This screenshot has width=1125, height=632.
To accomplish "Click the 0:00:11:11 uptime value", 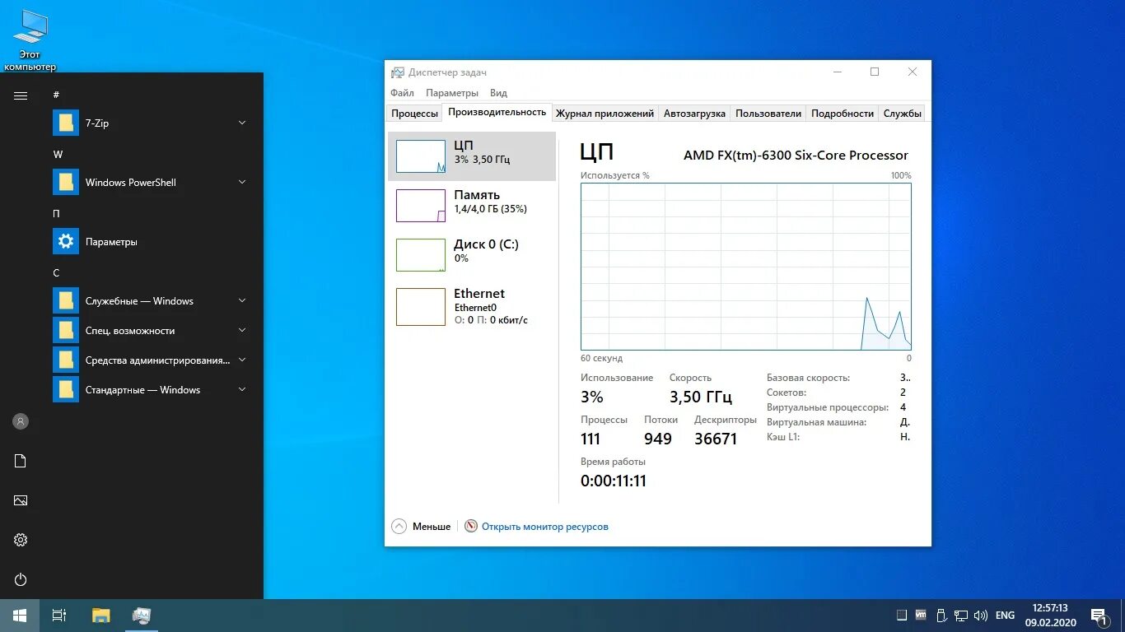I will point(614,481).
